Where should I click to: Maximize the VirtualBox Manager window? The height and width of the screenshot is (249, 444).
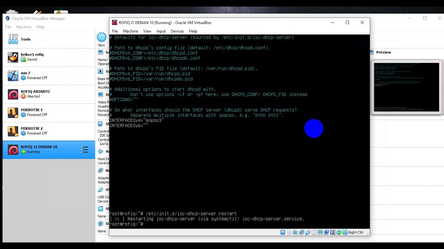425,18
